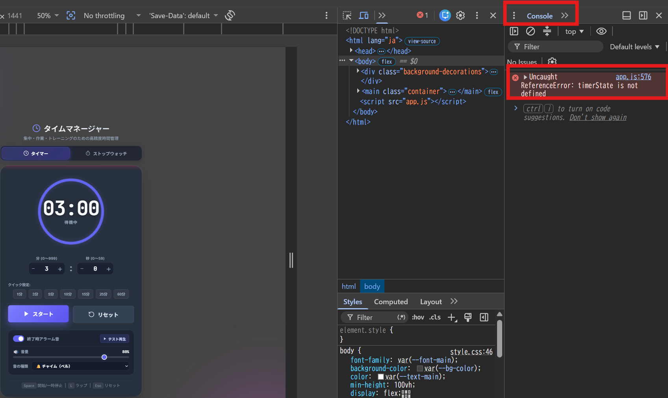Click the flex badge next to body

coord(387,61)
